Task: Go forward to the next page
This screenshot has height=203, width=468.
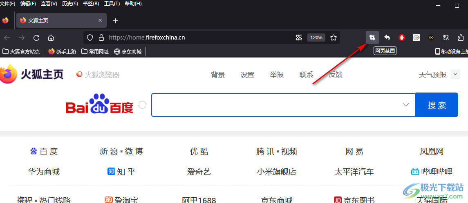Action: pos(22,38)
